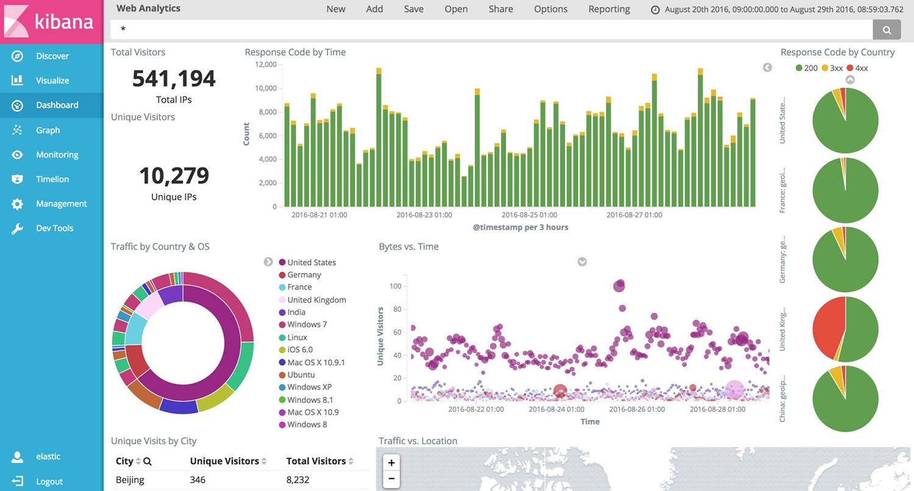Save the Web Analytics dashboard

[x=413, y=9]
